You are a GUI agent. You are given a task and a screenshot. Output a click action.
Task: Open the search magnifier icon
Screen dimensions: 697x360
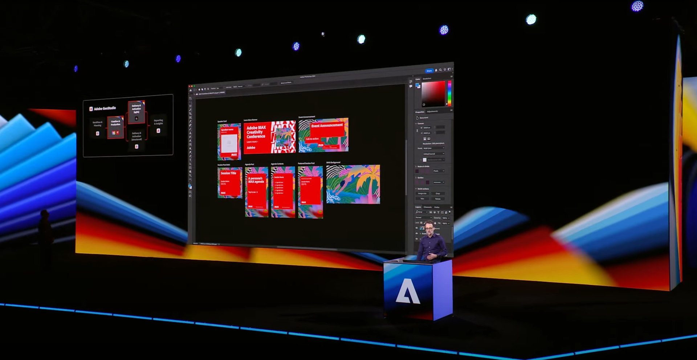(x=440, y=70)
